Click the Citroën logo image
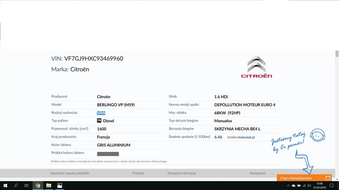 coord(257,67)
